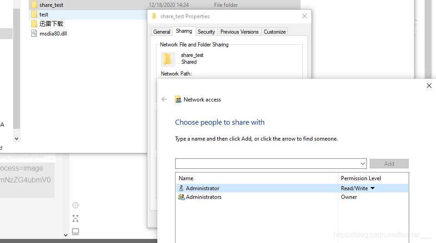Switch to the Sharing tab
Screen dimensions: 436x243
pyautogui.click(x=184, y=31)
